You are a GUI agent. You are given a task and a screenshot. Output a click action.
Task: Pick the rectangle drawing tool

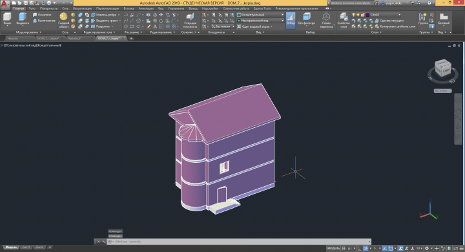(x=132, y=26)
